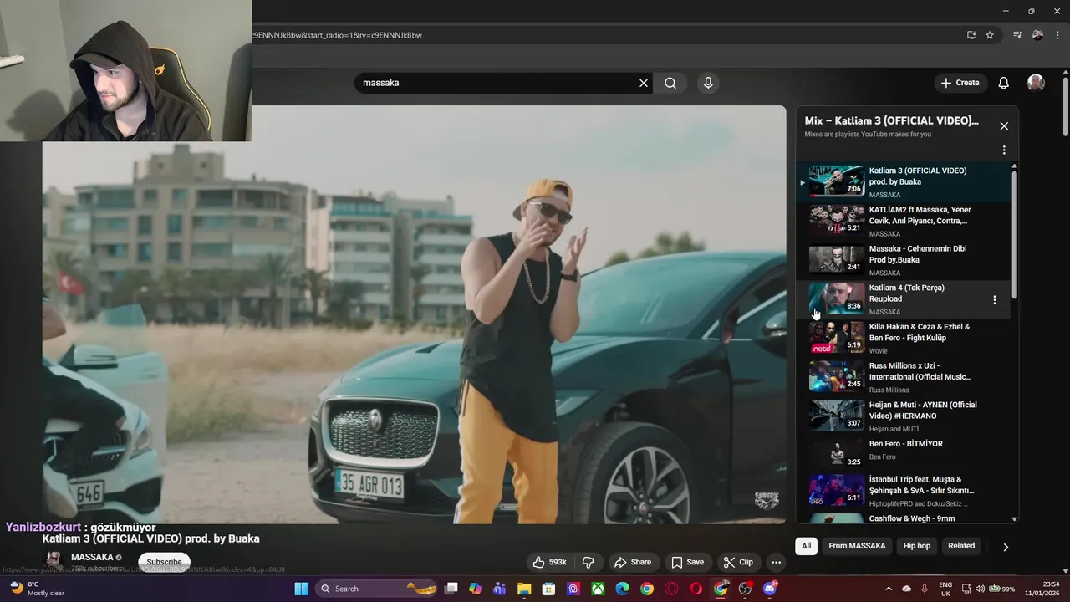1070x602 pixels.
Task: Select Related filter chip
Action: 961,546
